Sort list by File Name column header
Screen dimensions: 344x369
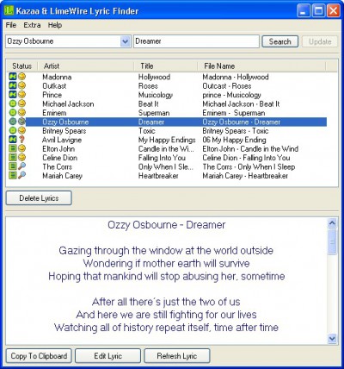pyautogui.click(x=261, y=66)
